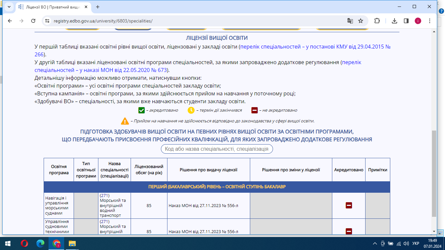Launch Opera from the taskbar

coord(24,243)
